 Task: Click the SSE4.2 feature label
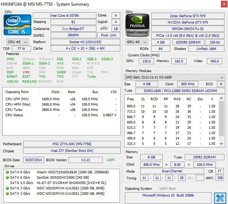coord(44,63)
